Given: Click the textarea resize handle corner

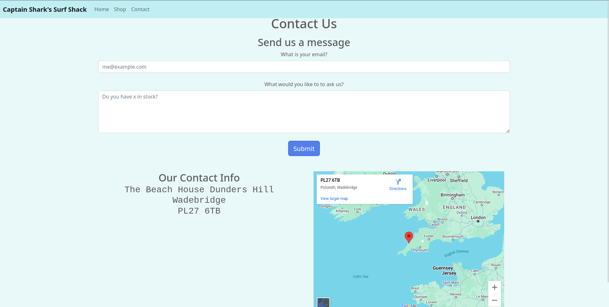Looking at the screenshot, I should click(x=508, y=131).
